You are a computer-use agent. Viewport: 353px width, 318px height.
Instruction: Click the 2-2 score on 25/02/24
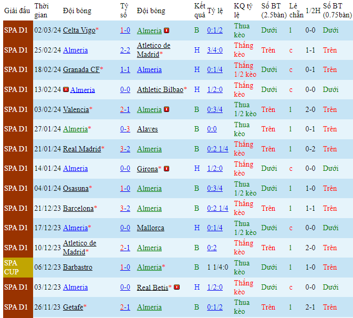point(125,50)
